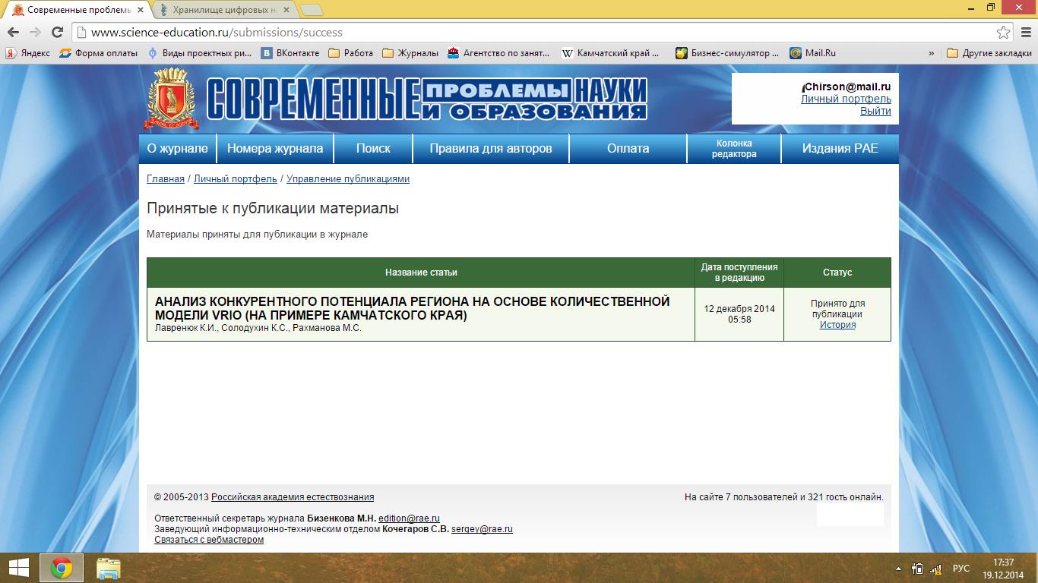1038x583 pixels.
Task: Click the journal owl crest logo
Action: point(171,98)
